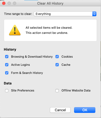Untick the Cache checkbox
101x118 pixels.
(x=57, y=65)
